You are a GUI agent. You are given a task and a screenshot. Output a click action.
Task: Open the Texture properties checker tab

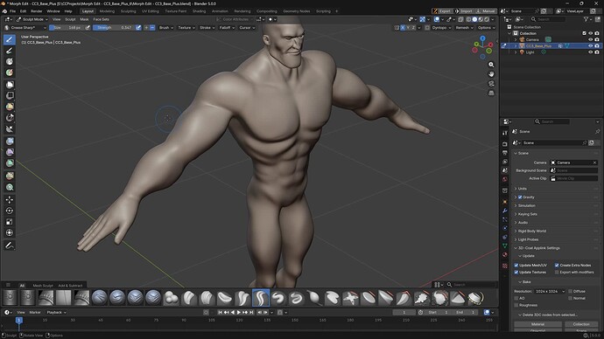click(505, 266)
